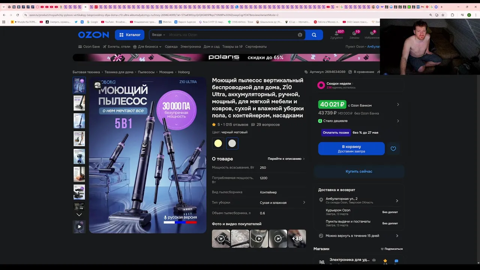Screen dimensions: 480x270
Task: Click Подписаться on the store
Action: (x=391, y=249)
